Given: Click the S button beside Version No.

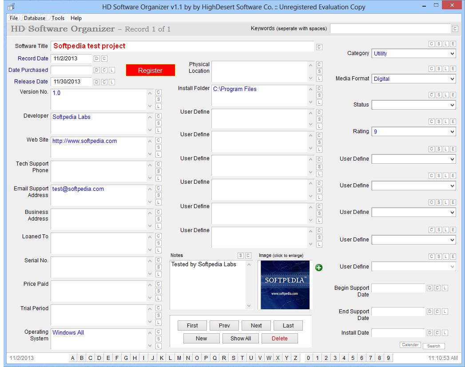Looking at the screenshot, I should pos(159,99).
